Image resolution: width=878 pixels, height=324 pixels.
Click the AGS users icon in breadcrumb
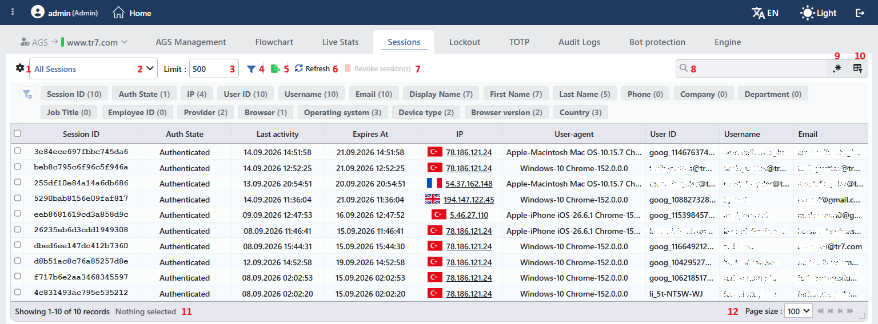(x=24, y=42)
